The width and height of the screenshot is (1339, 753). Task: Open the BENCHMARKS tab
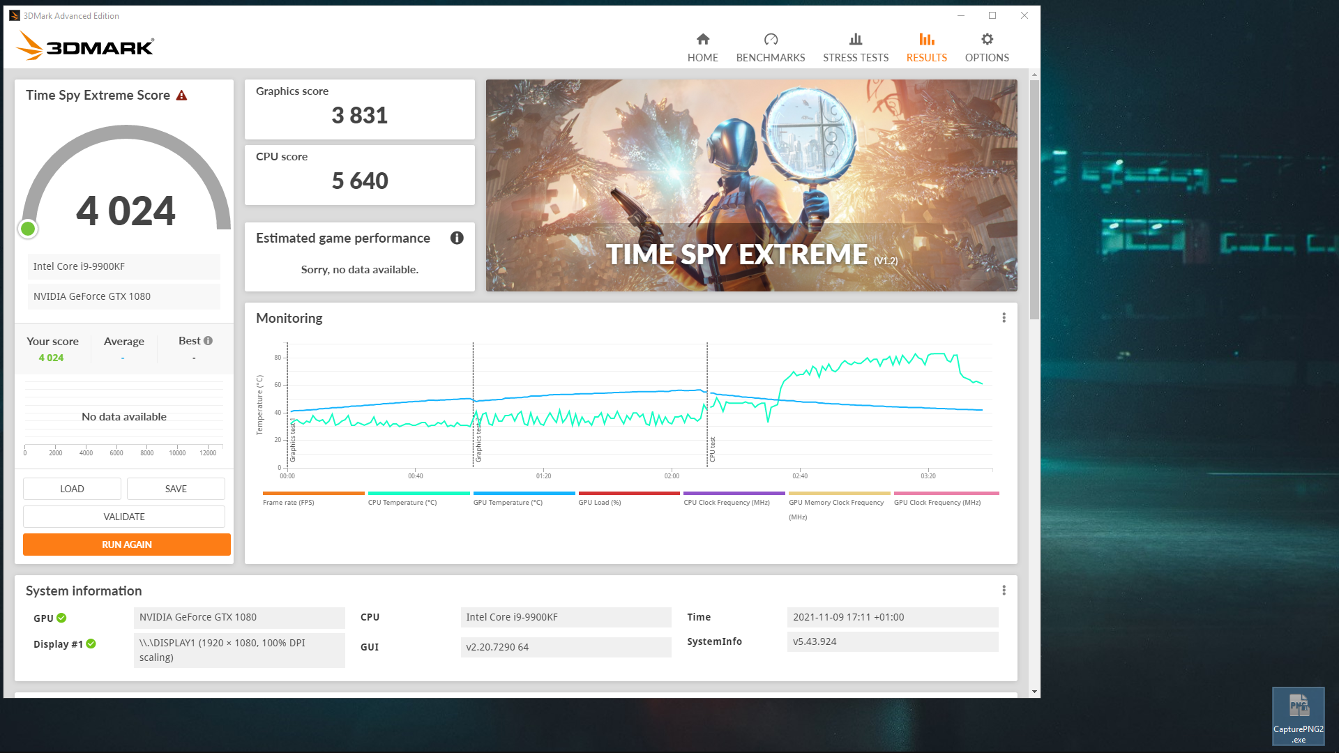(771, 47)
